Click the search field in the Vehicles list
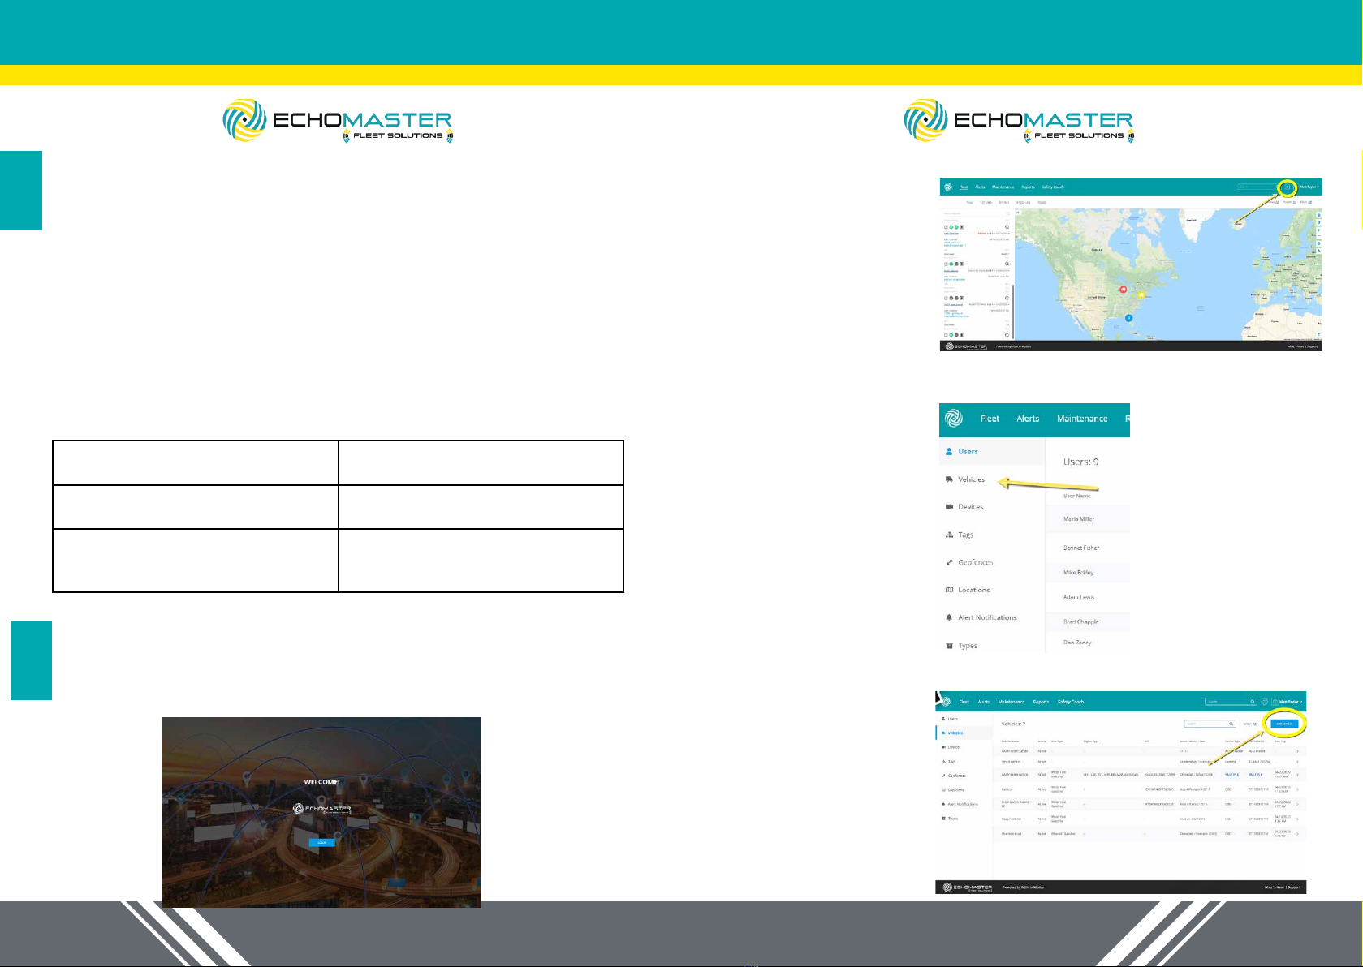This screenshot has height=967, width=1363. (1207, 724)
